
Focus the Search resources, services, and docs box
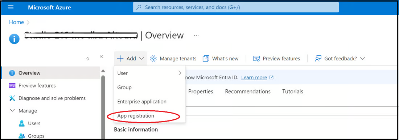coord(236,7)
